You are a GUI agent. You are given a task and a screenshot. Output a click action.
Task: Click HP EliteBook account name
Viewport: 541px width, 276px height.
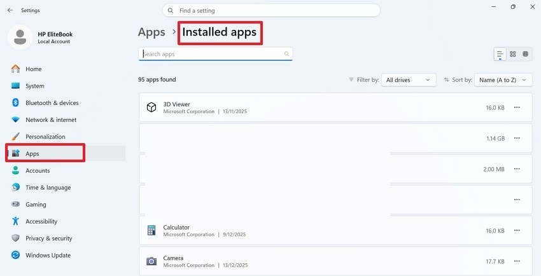coord(55,34)
